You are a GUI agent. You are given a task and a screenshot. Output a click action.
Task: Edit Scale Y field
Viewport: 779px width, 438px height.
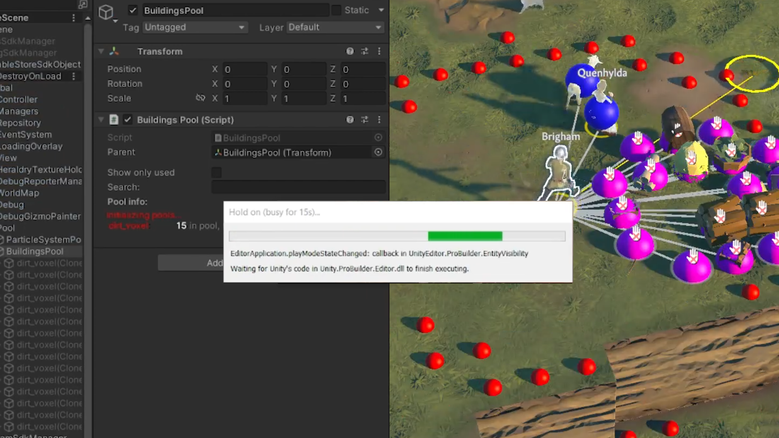coord(304,99)
